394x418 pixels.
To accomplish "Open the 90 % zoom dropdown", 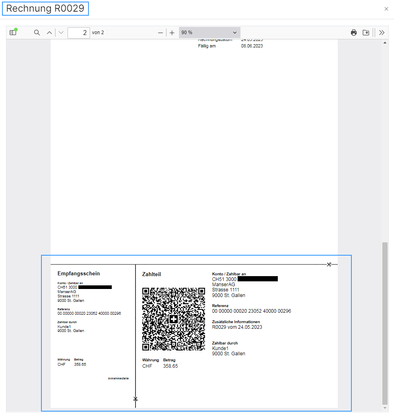I will coord(209,33).
